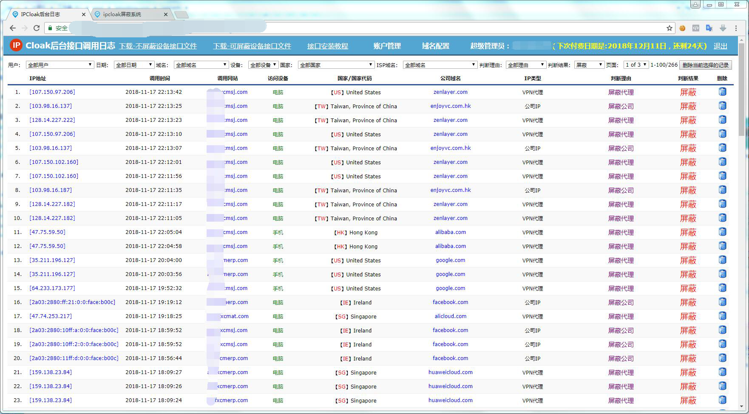Expand the 判断结果 dropdown set to 屏蔽

click(589, 65)
